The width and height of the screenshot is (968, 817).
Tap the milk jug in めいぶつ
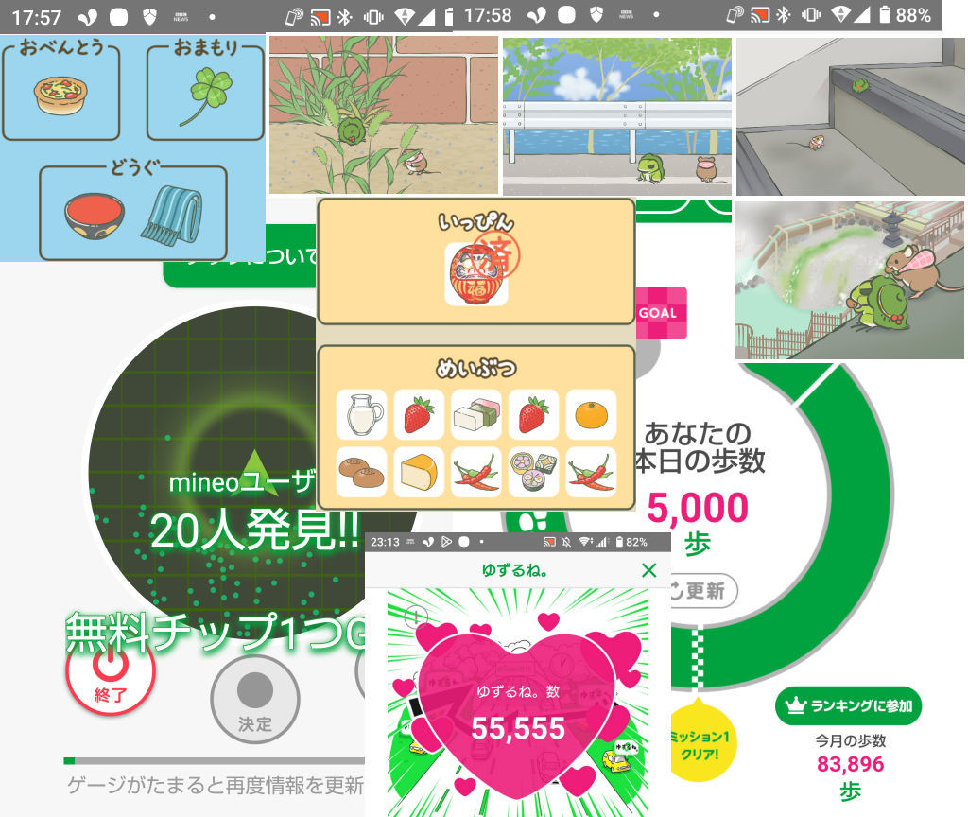[362, 414]
